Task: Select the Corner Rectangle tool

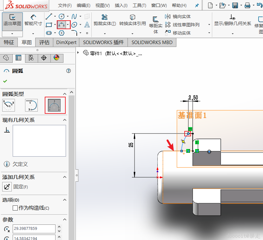Action: pos(49,25)
